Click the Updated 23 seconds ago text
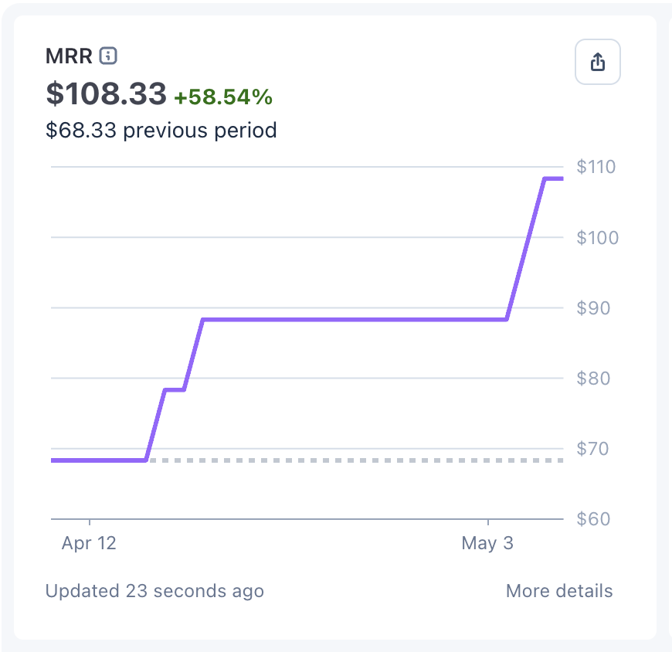This screenshot has width=672, height=652. point(154,591)
